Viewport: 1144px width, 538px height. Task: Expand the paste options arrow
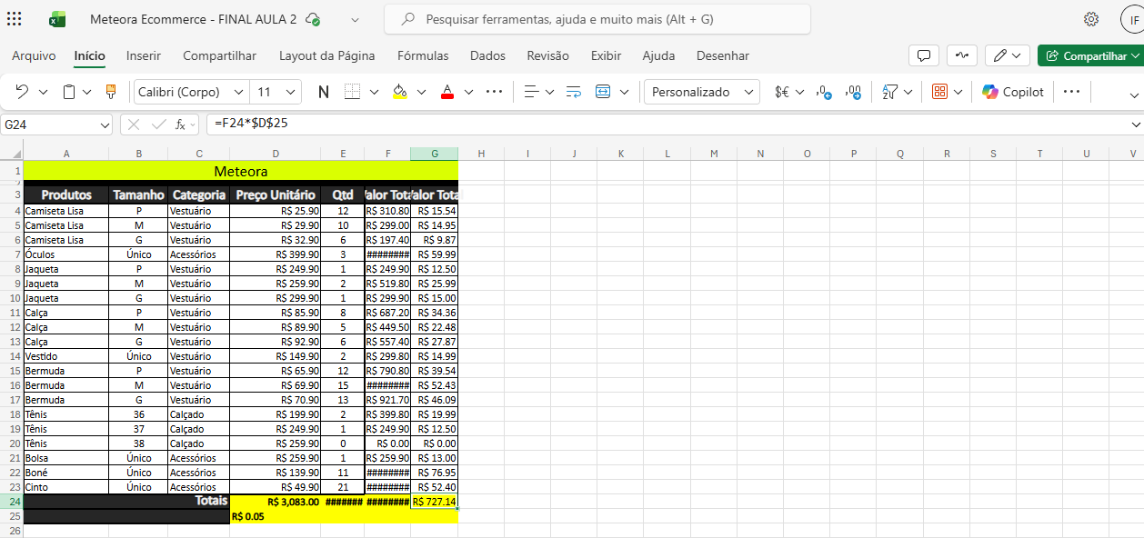87,92
